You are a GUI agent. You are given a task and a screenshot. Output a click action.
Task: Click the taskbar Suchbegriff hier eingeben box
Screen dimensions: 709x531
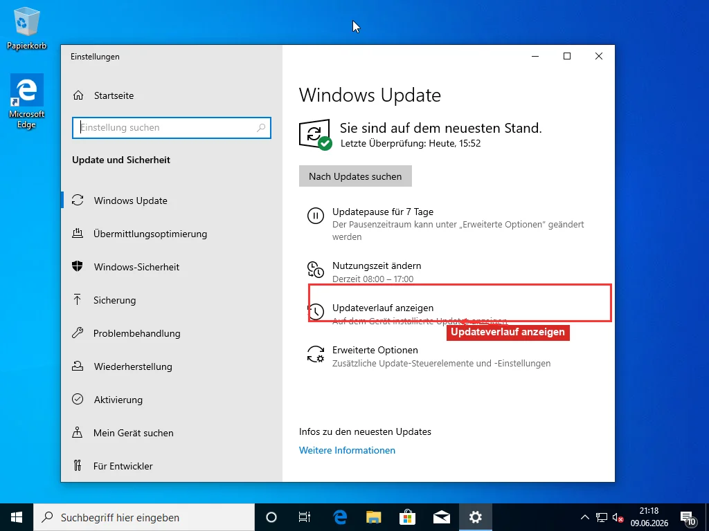[x=144, y=517]
